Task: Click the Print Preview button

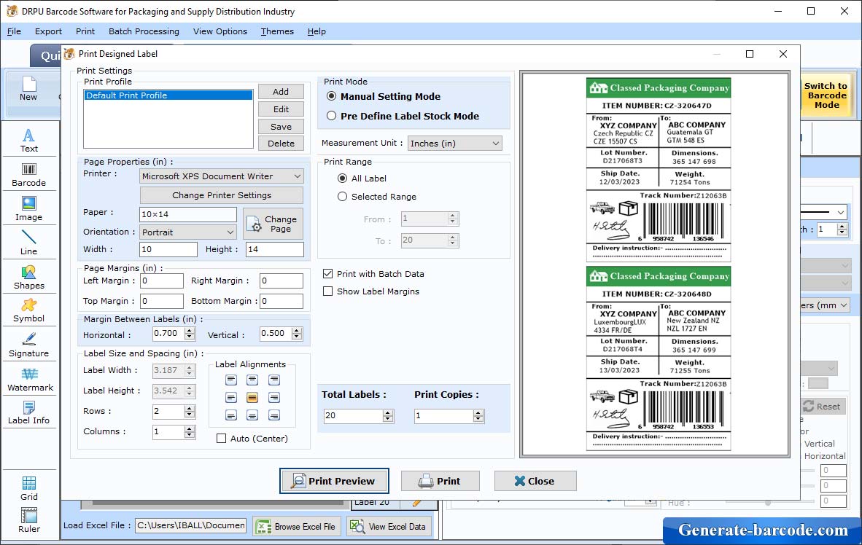Action: [x=334, y=481]
